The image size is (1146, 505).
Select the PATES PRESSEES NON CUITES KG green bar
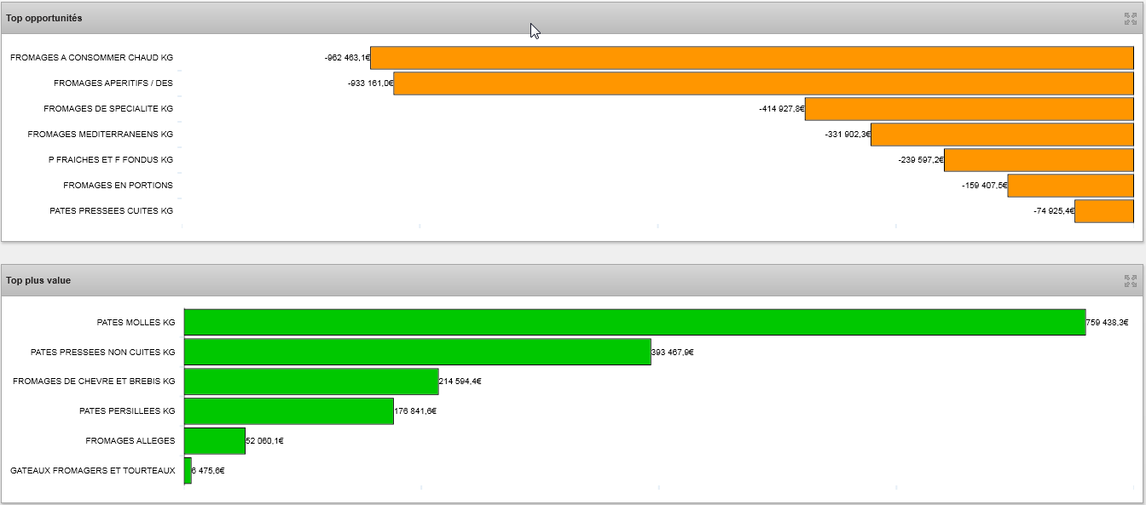(x=418, y=352)
